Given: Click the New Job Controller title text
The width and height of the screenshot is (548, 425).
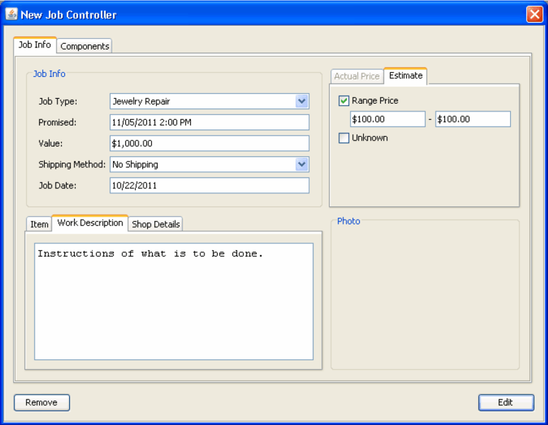Looking at the screenshot, I should tap(68, 14).
